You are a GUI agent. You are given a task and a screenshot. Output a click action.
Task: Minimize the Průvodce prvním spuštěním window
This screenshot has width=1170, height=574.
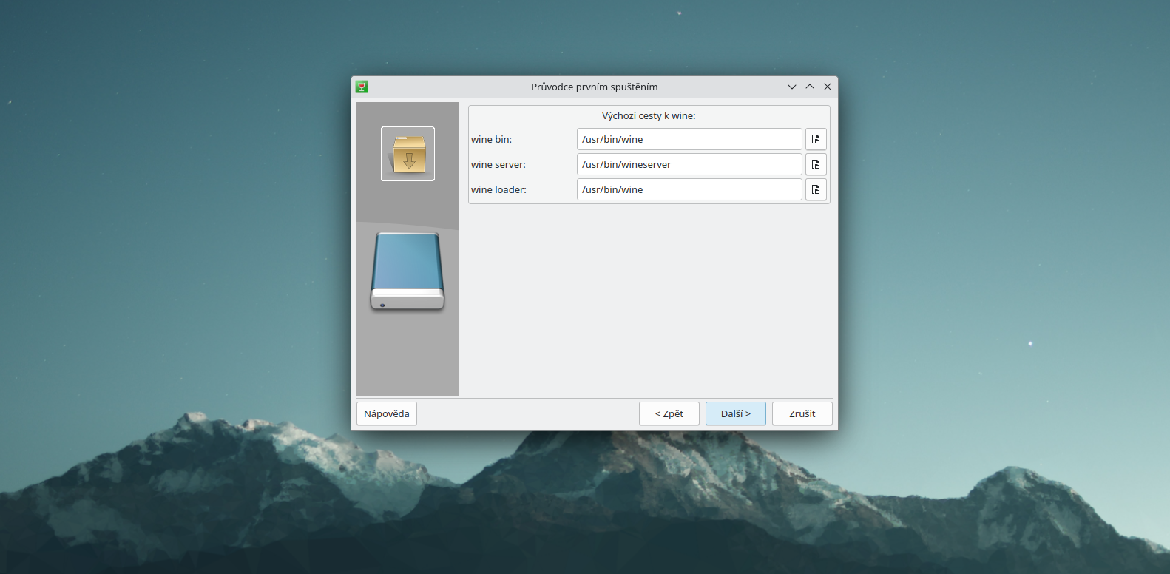coord(792,87)
